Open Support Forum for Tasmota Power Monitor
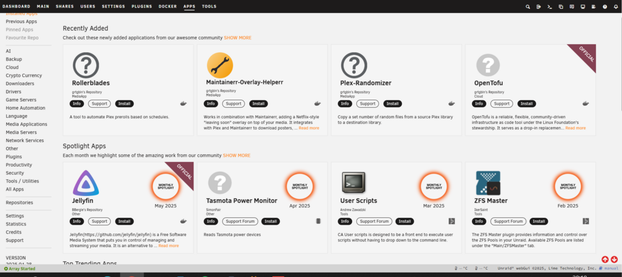This screenshot has width=622, height=277. pyautogui.click(x=240, y=221)
